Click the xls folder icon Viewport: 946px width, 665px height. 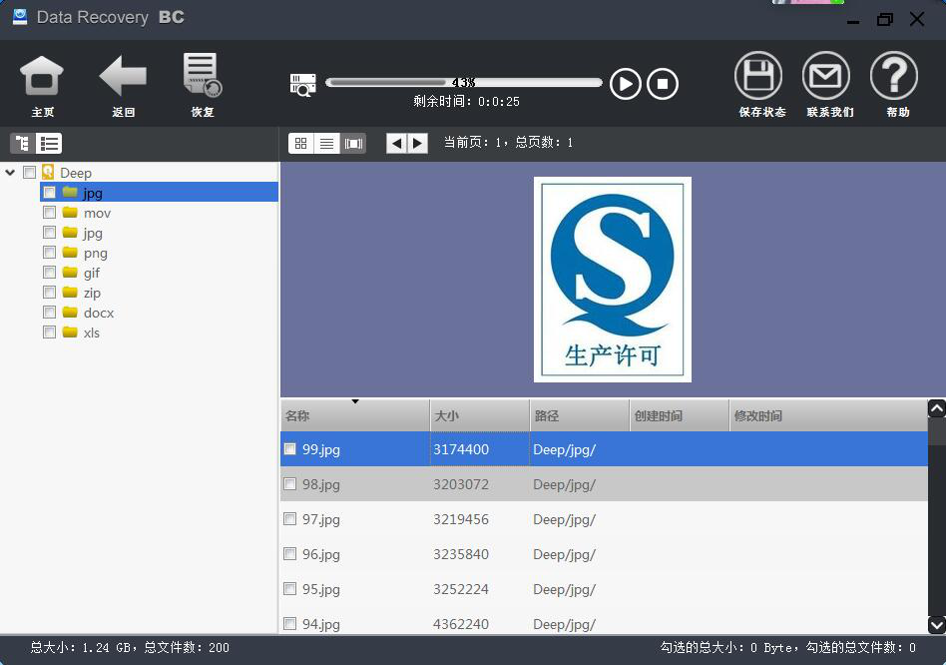[x=70, y=332]
